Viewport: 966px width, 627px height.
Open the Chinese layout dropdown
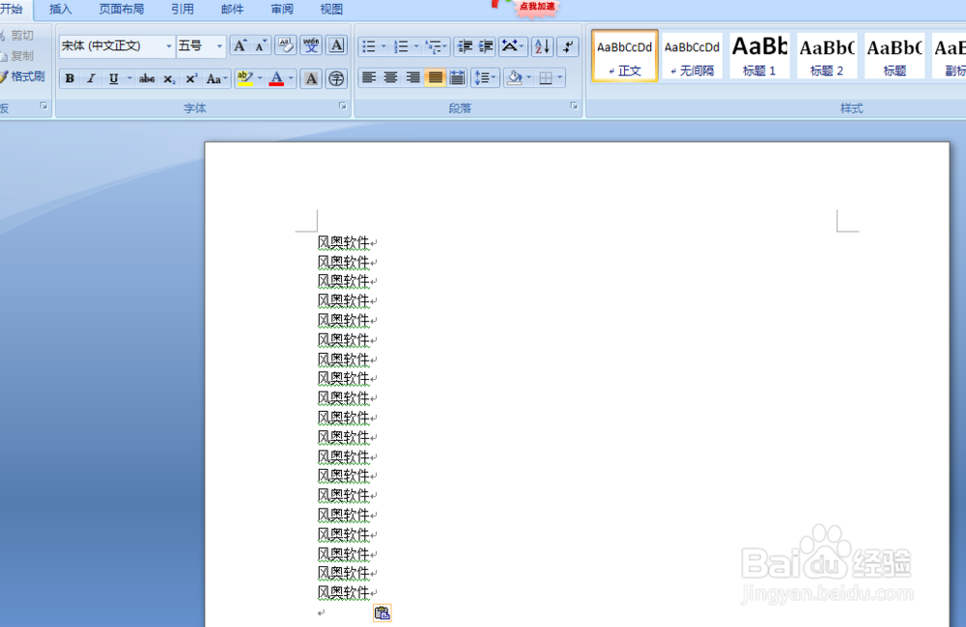513,46
